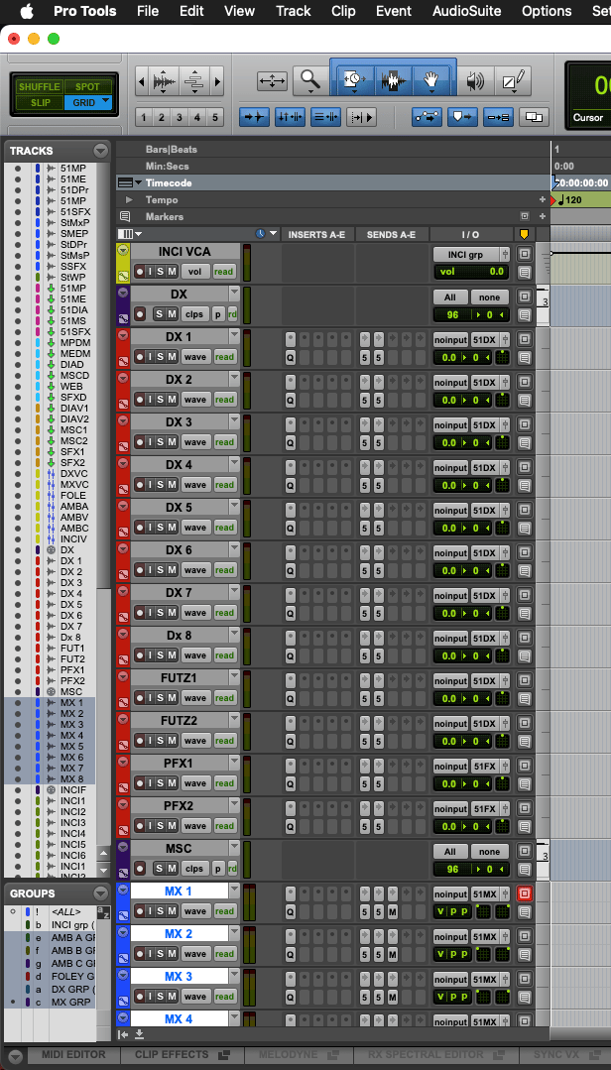
Task: Click the clips view button on DX folder
Action: [194, 314]
